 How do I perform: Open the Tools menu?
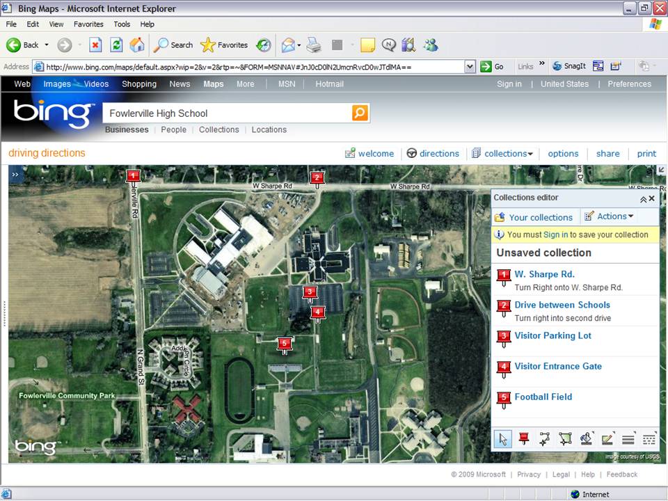click(122, 24)
